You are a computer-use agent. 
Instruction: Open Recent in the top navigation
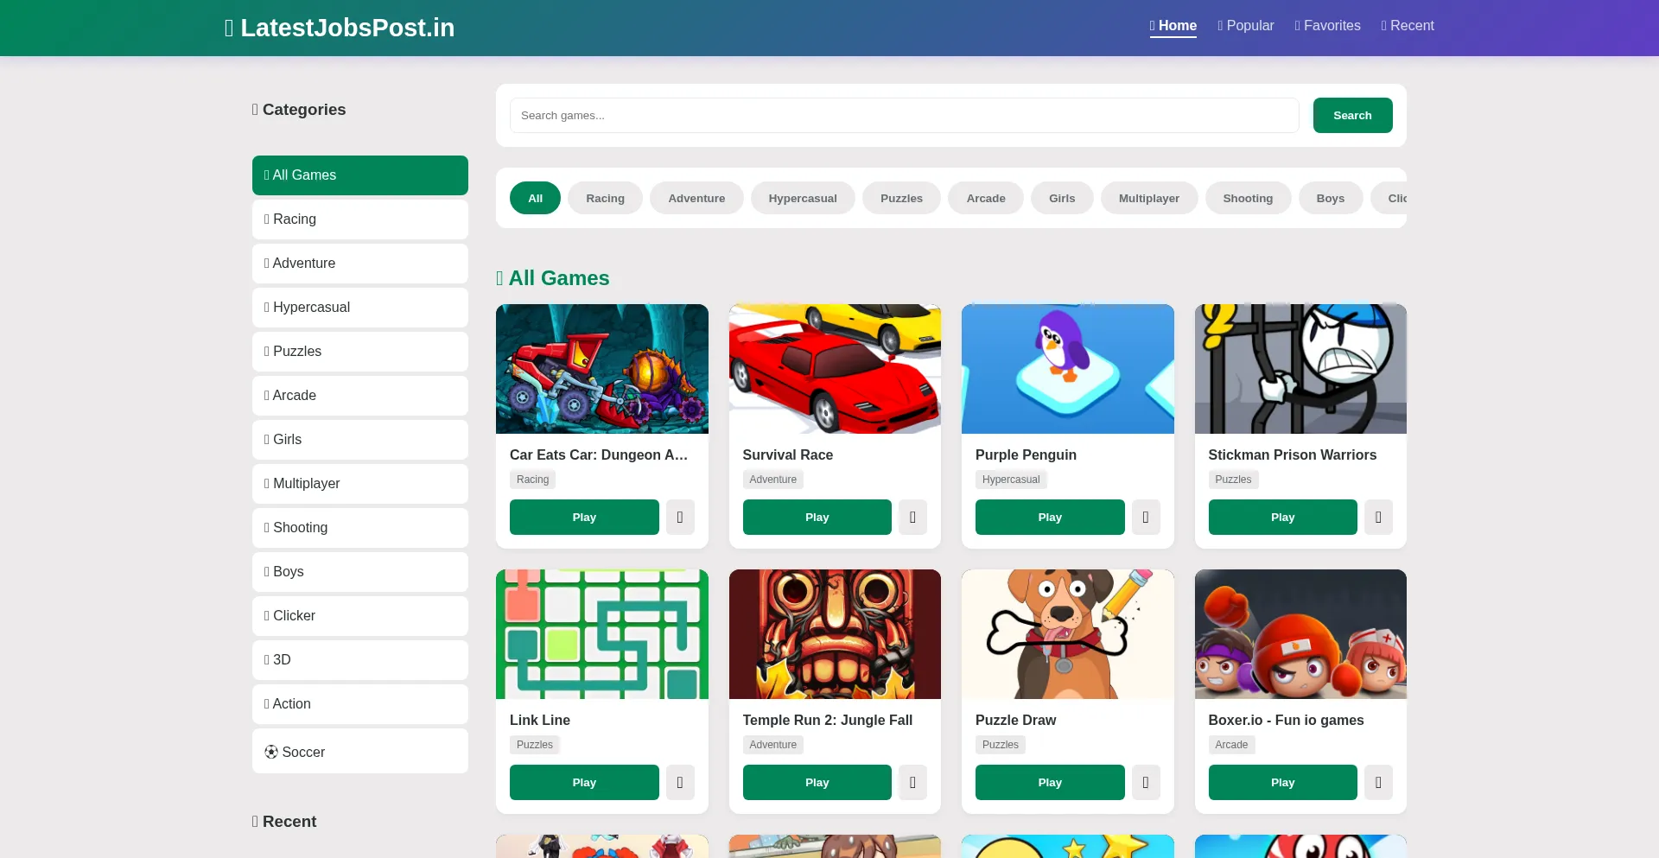point(1408,26)
